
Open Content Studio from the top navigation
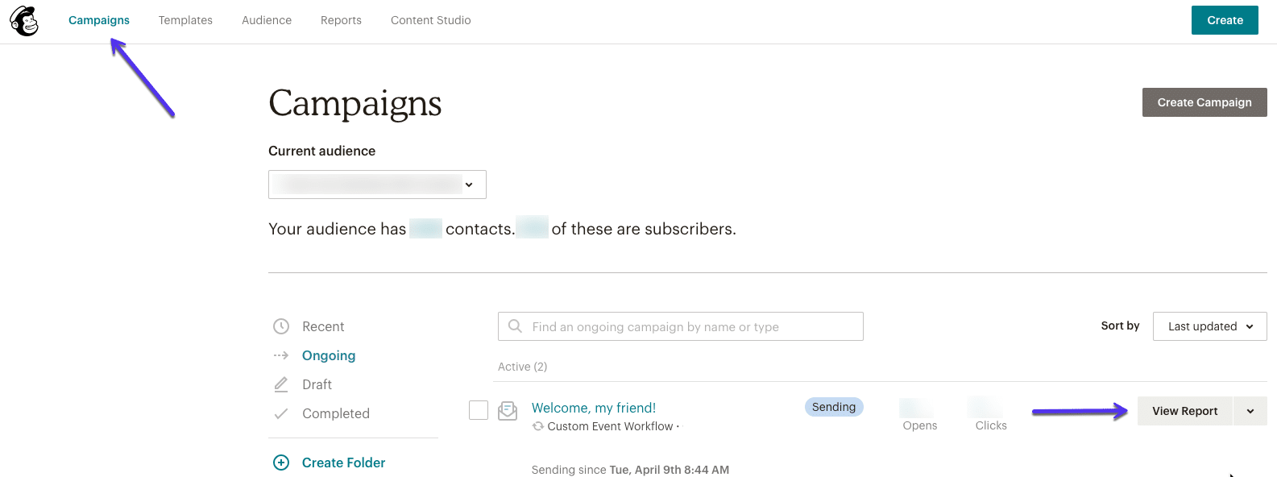tap(431, 20)
